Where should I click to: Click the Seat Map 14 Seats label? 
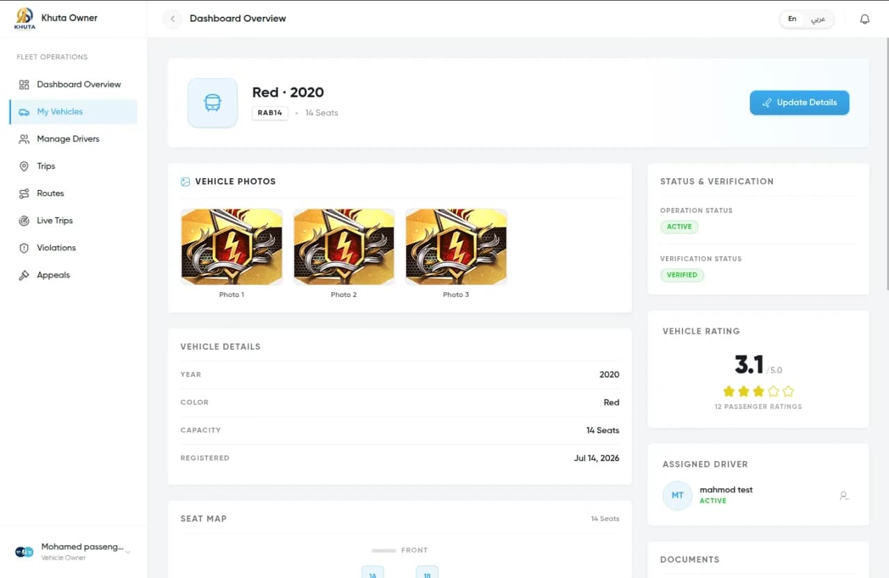(x=605, y=519)
